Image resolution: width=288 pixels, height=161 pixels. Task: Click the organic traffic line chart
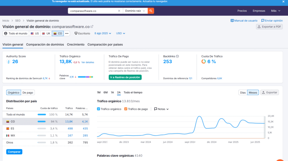coord(181,127)
